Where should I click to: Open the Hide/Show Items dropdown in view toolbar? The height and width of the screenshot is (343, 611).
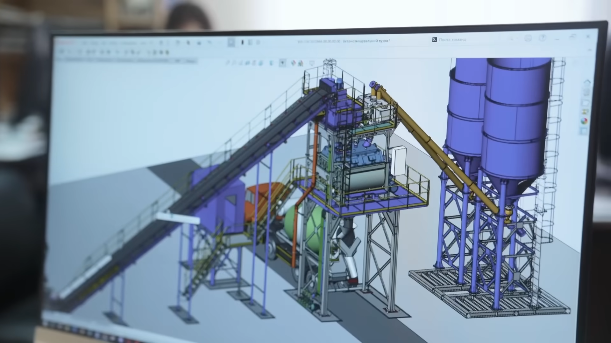282,63
